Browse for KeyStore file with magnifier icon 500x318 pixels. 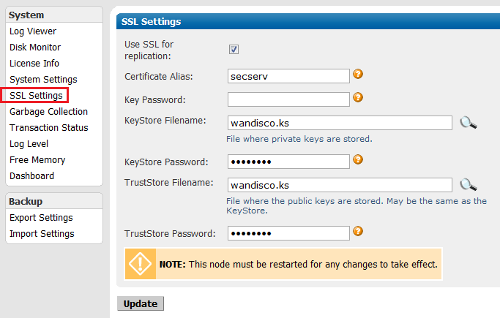[x=468, y=123]
